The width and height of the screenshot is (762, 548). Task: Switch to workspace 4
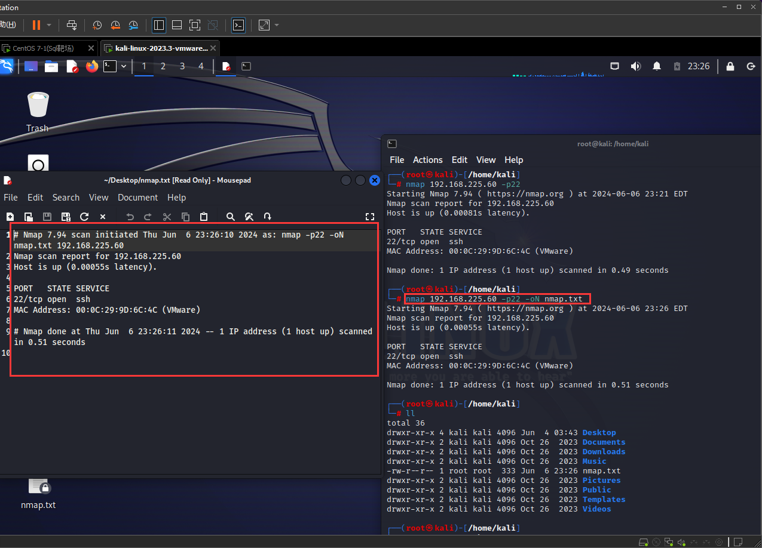pyautogui.click(x=201, y=66)
